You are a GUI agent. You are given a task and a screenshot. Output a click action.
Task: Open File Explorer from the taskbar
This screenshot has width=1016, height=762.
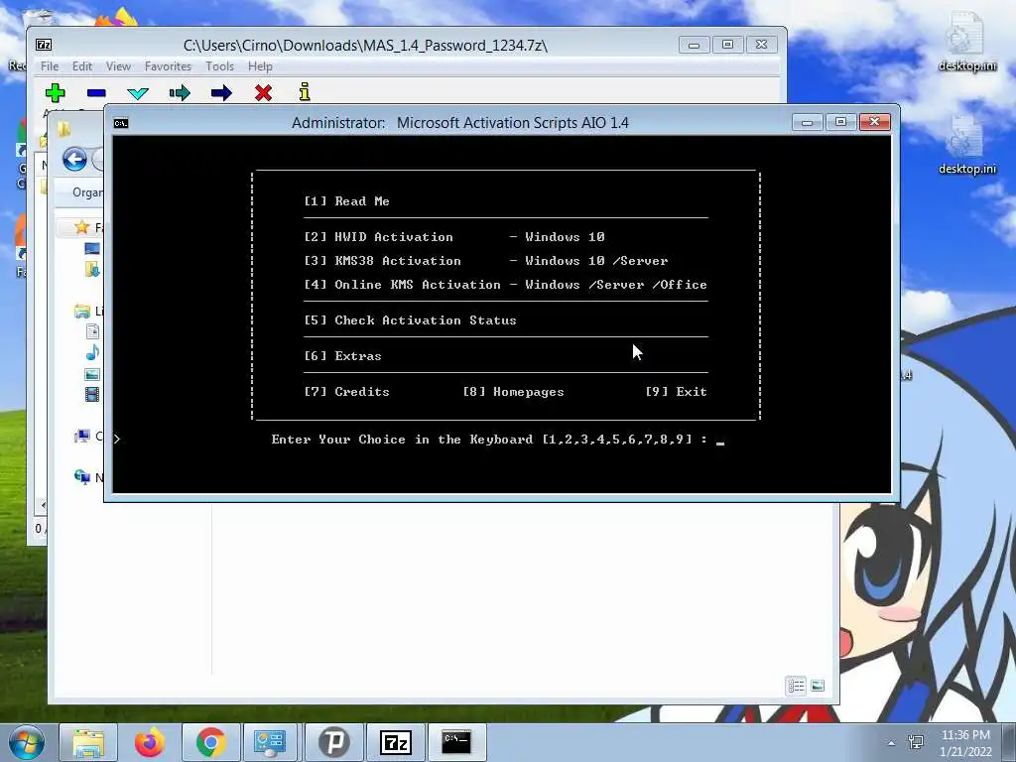click(x=88, y=742)
